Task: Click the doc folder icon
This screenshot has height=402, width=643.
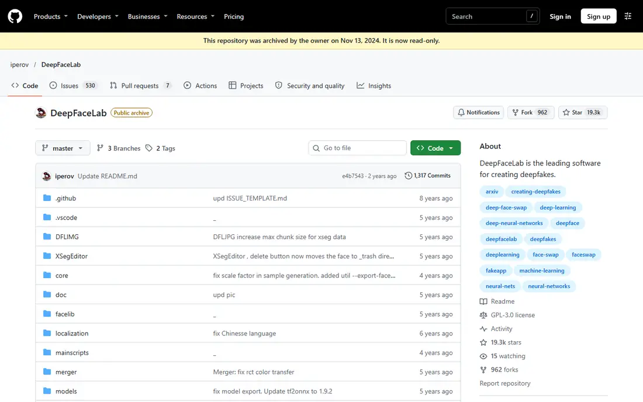Action: [x=47, y=294]
